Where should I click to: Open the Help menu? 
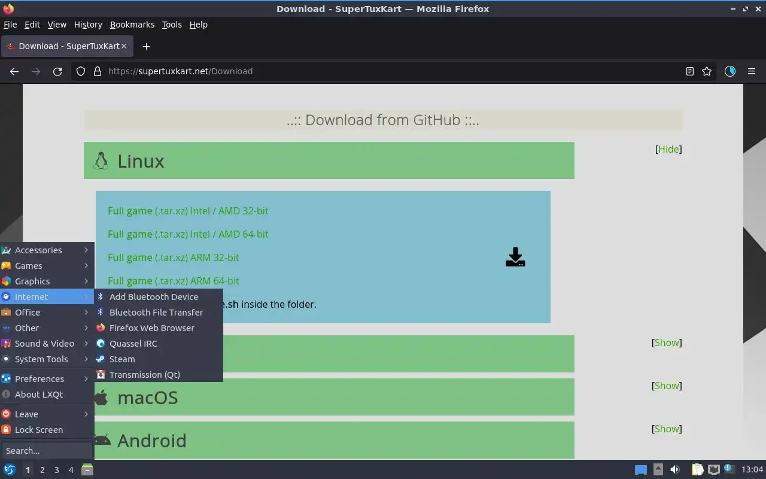tap(198, 25)
